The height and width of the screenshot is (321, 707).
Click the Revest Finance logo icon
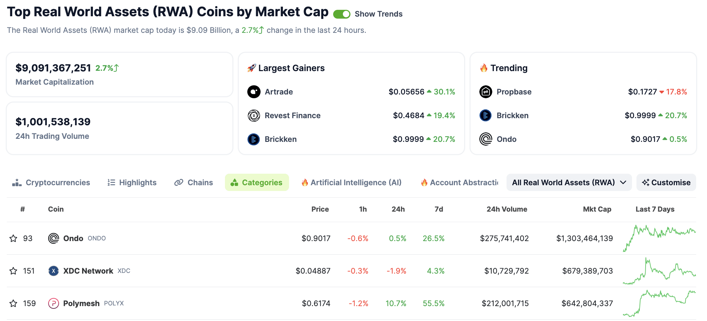(x=253, y=115)
